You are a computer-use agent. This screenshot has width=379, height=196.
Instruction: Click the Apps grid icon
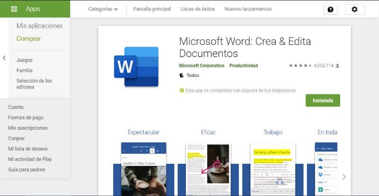click(14, 9)
